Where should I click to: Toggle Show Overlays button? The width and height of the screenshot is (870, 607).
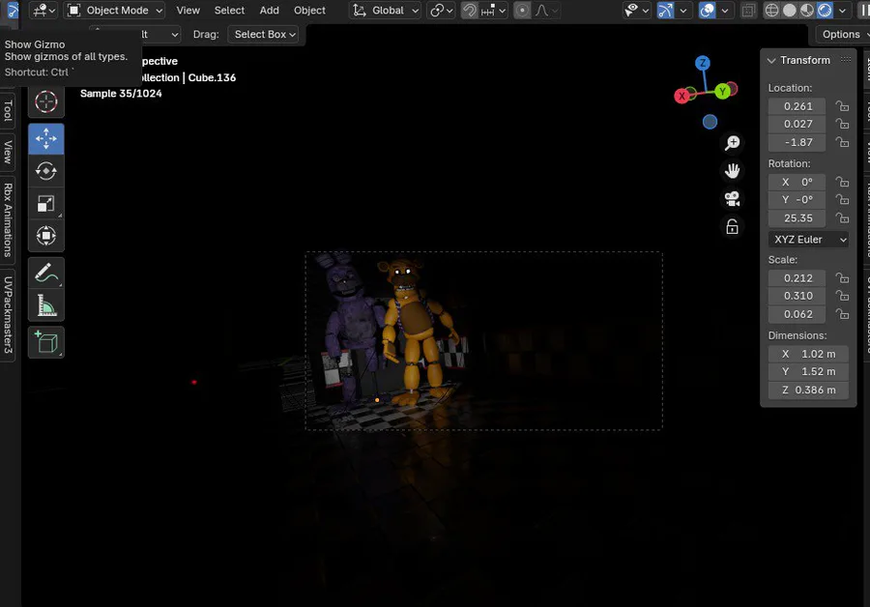[x=707, y=11]
